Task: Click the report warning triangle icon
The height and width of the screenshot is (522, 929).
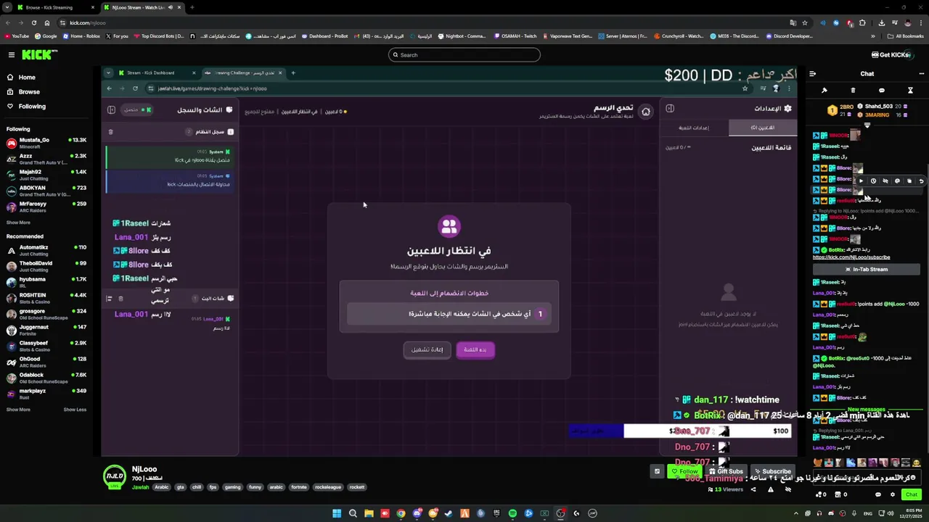Action: pyautogui.click(x=770, y=489)
